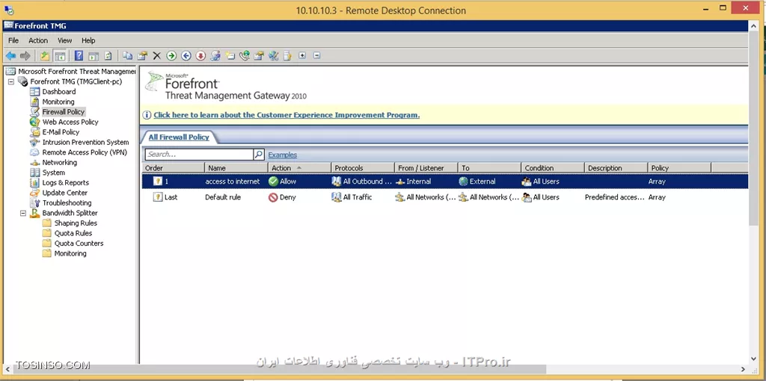This screenshot has width=766, height=381.
Task: Click the down arrow of the vertical scrollbar
Action: click(753, 359)
